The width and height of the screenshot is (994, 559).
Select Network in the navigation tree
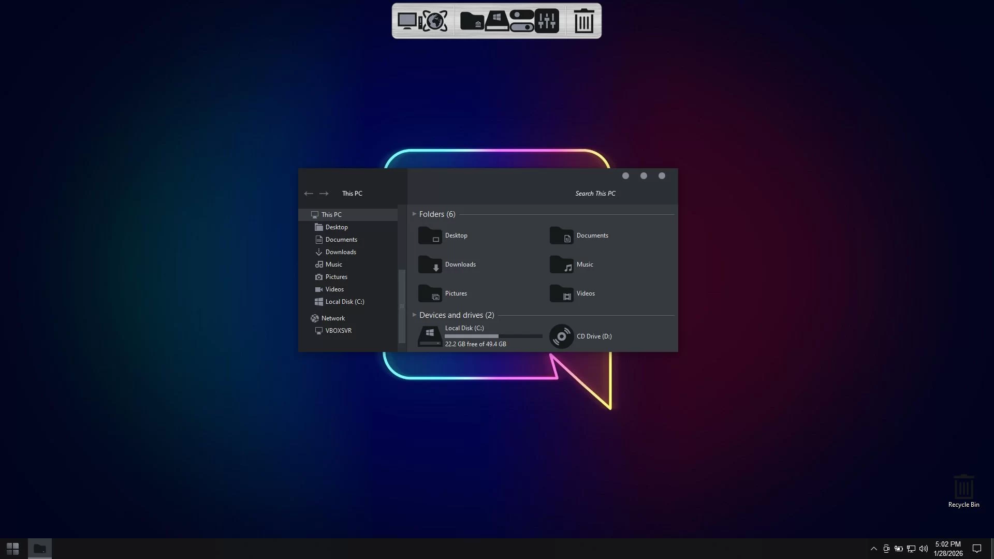coord(332,318)
